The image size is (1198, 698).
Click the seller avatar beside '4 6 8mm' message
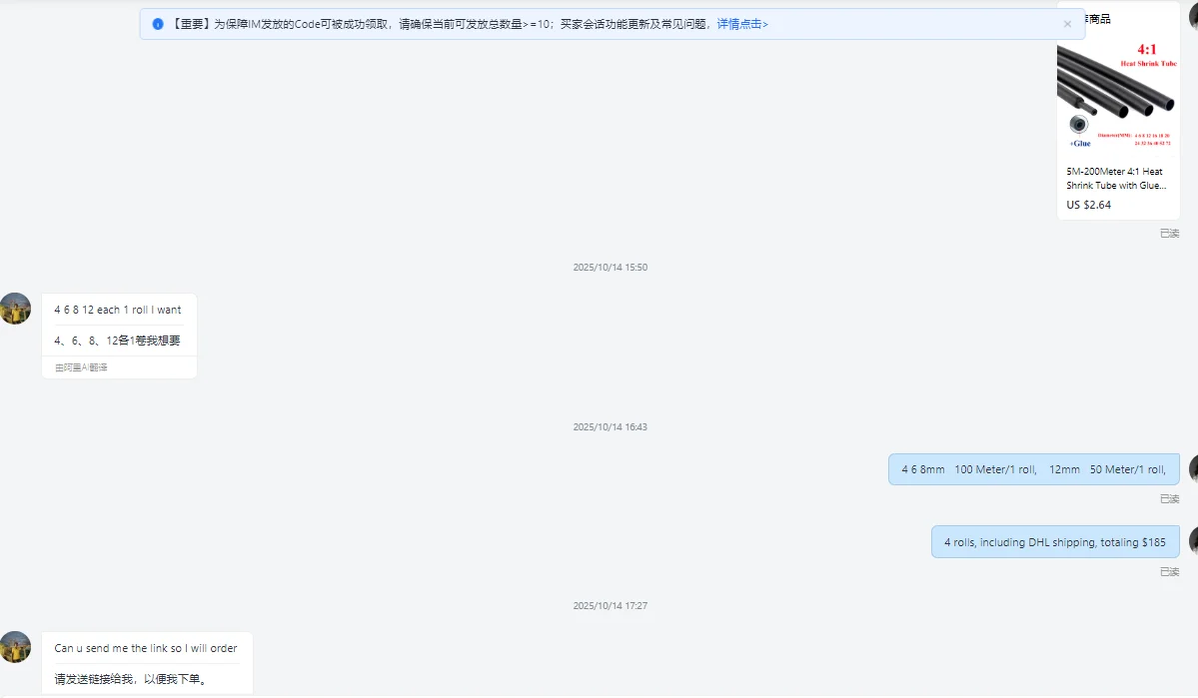point(1193,469)
